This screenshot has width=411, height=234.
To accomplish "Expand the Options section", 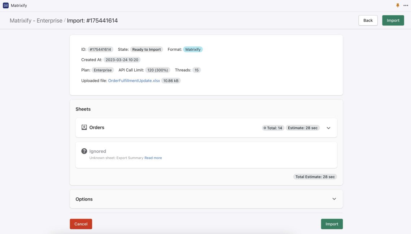I will [x=334, y=199].
